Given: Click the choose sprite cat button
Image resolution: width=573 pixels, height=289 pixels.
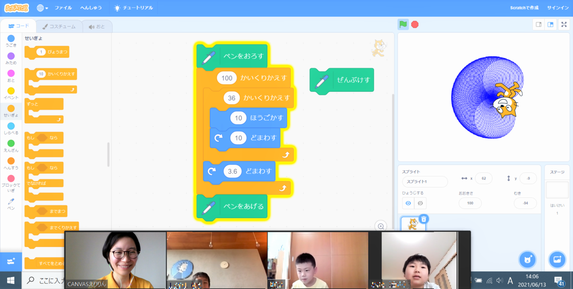Looking at the screenshot, I should (x=526, y=259).
